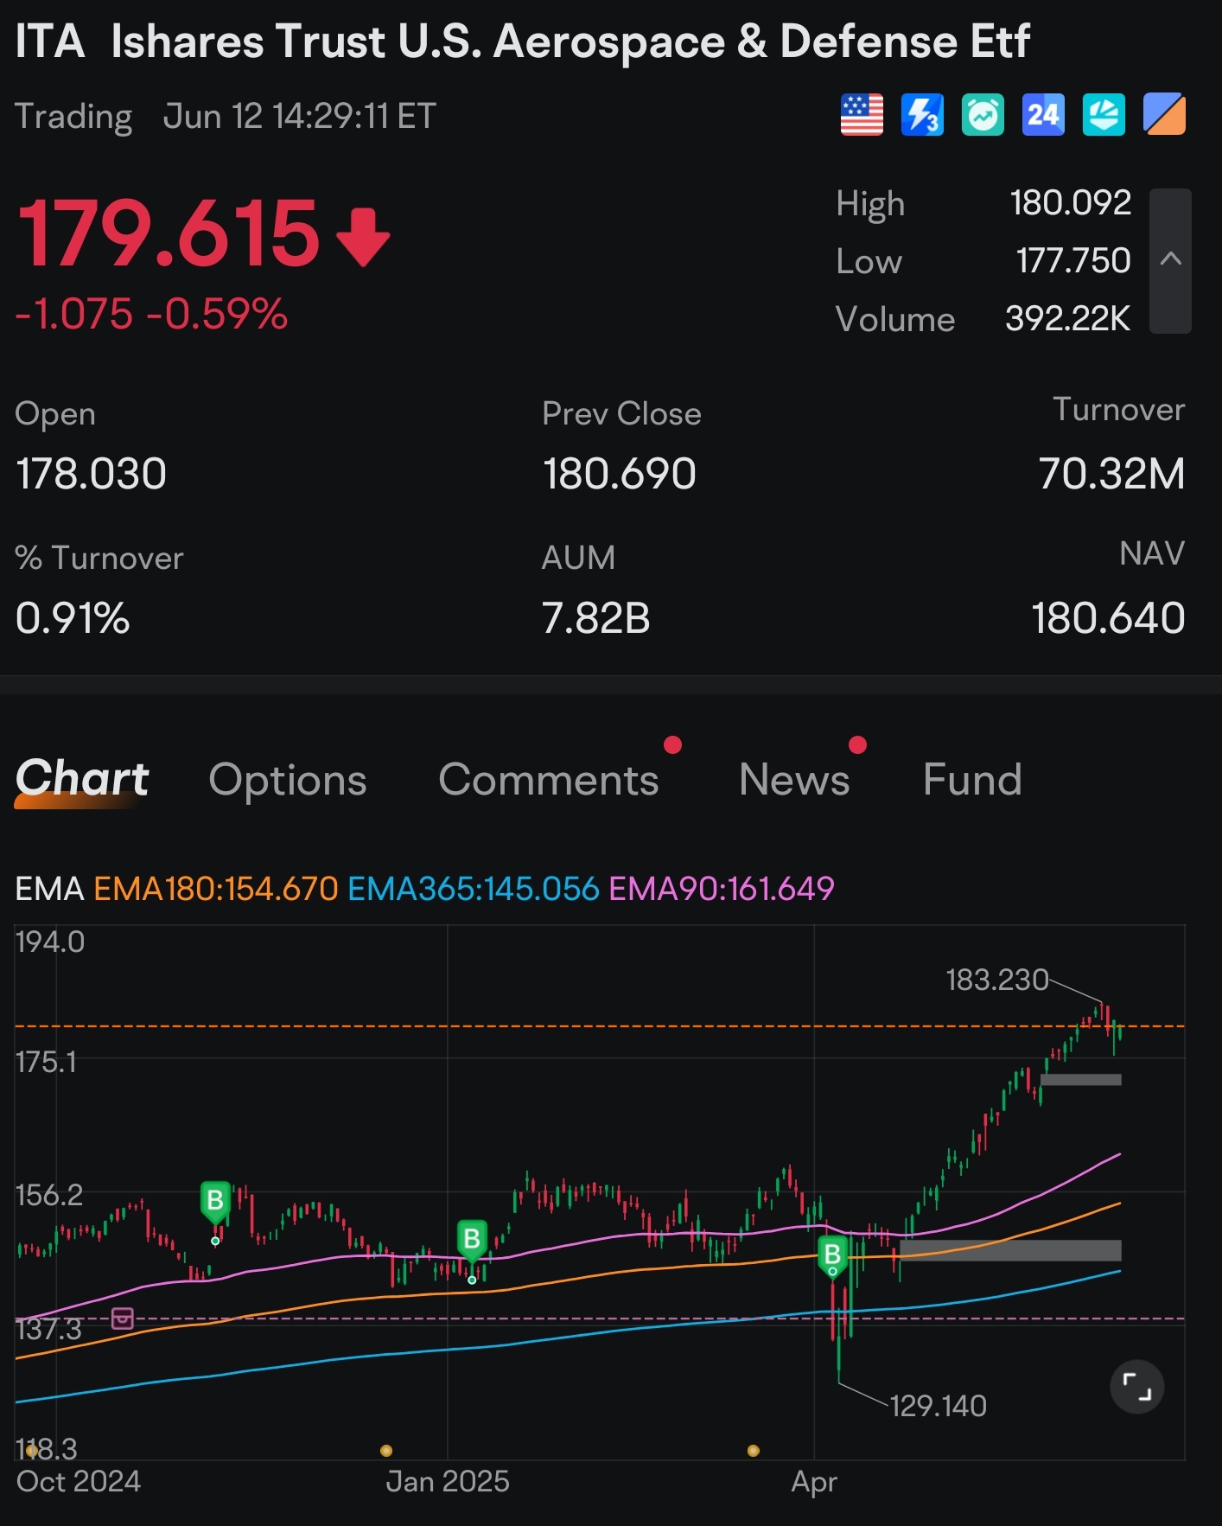Tap the blue 24-hour trading icon
The height and width of the screenshot is (1526, 1222).
pyautogui.click(x=1043, y=115)
